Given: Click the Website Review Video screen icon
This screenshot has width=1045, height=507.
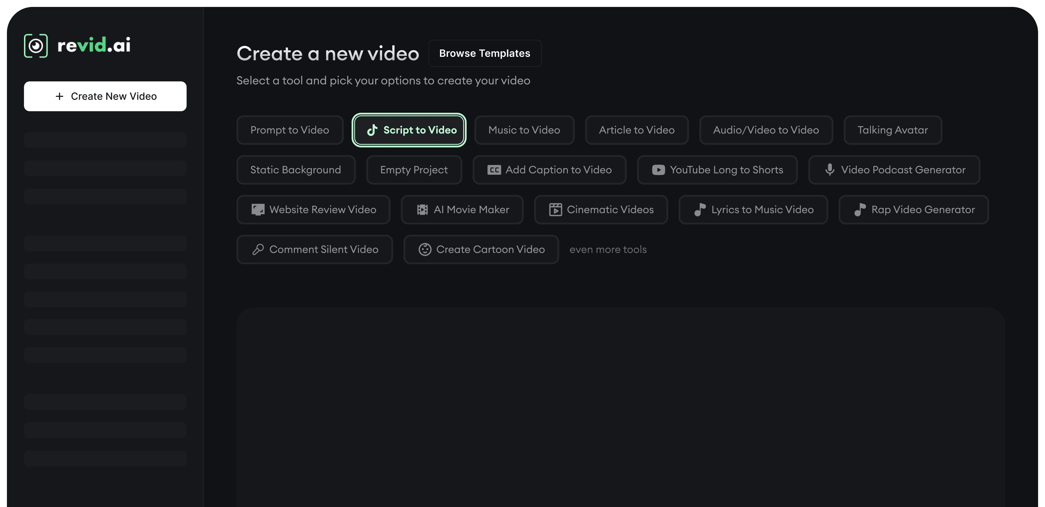Looking at the screenshot, I should click(258, 210).
